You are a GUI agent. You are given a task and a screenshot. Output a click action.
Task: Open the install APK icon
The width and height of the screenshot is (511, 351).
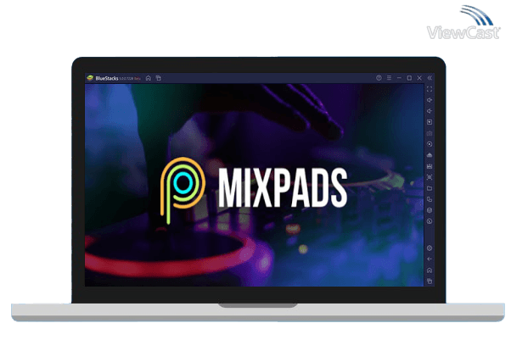pos(430,155)
